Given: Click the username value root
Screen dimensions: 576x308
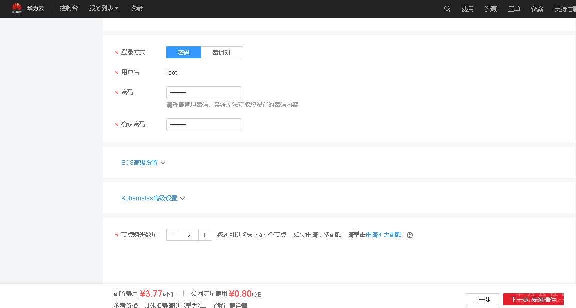Looking at the screenshot, I should click(x=171, y=73).
